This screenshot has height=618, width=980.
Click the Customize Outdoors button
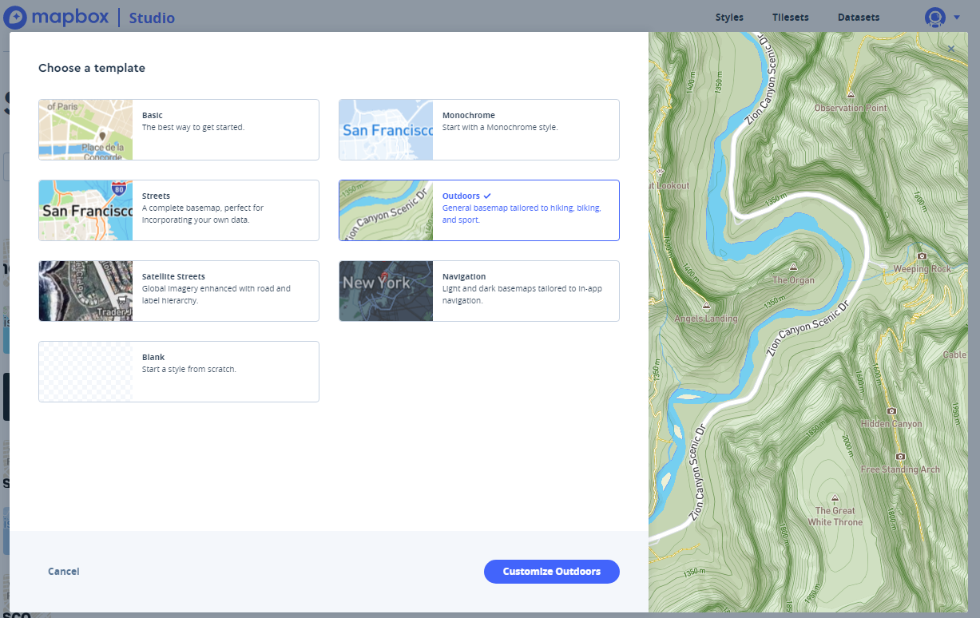552,572
